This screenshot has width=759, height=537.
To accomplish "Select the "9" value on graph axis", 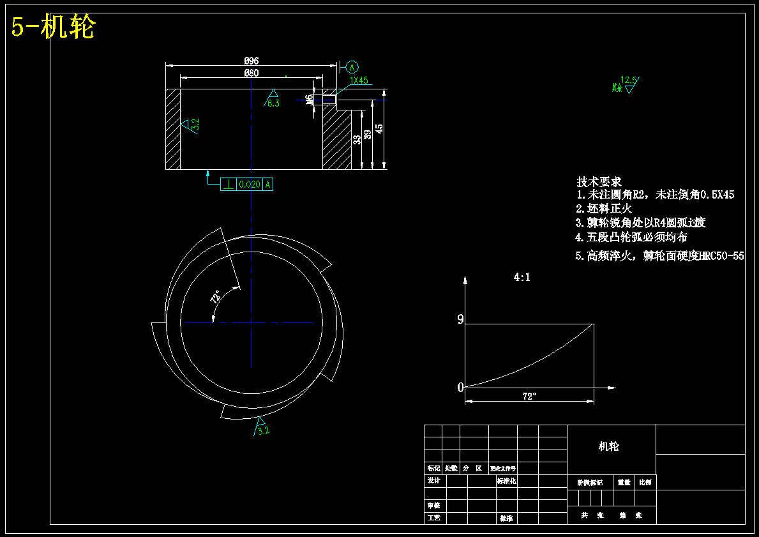I will tap(460, 319).
